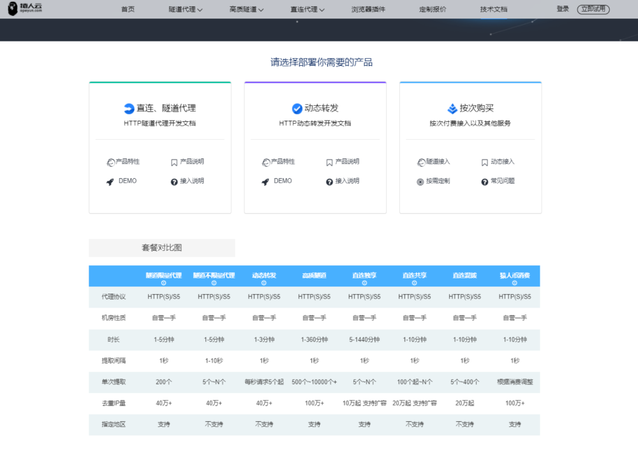638x450 pixels.
Task: Click DEMO rocket icon in 动态转发 card
Action: (265, 182)
